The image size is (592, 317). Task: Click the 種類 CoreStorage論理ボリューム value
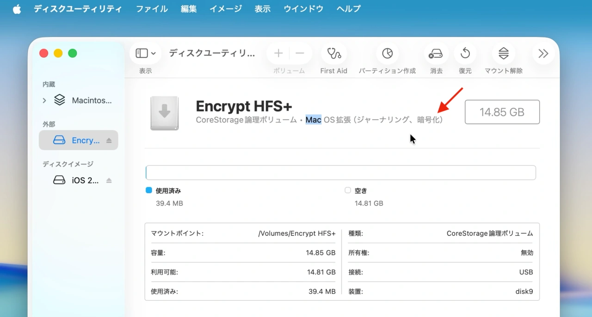pyautogui.click(x=490, y=234)
